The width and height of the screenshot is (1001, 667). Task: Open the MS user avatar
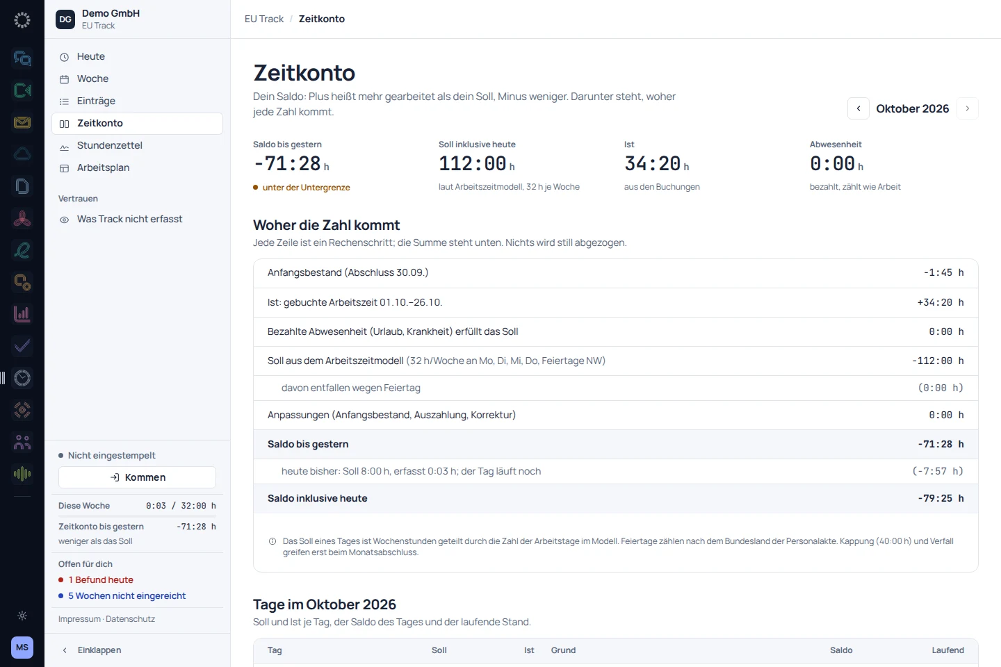tap(22, 648)
